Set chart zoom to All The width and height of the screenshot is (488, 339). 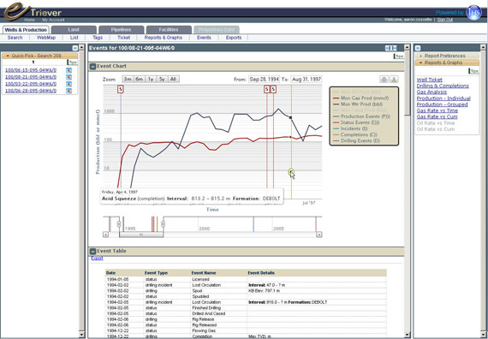click(x=173, y=79)
